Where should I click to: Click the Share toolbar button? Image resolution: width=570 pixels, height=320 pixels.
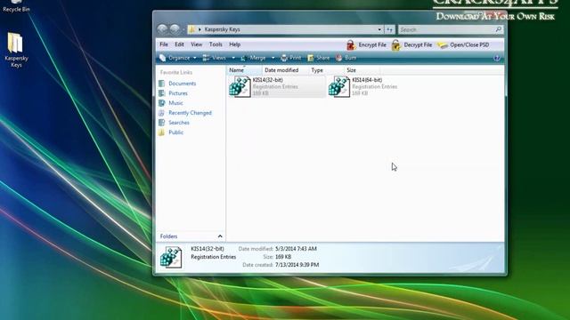[x=319, y=58]
